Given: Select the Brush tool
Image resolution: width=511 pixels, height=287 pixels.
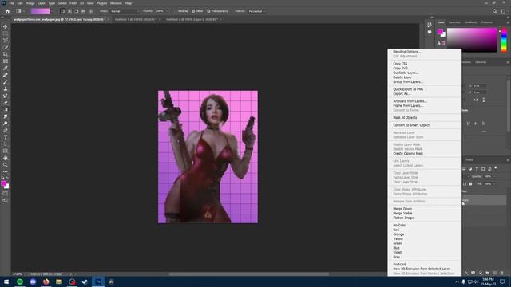Looking at the screenshot, I should (x=6, y=81).
